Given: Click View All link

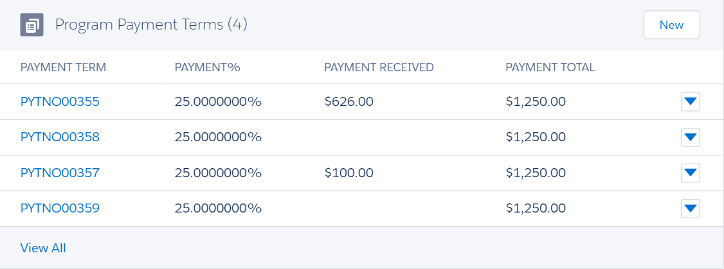Looking at the screenshot, I should [x=43, y=248].
